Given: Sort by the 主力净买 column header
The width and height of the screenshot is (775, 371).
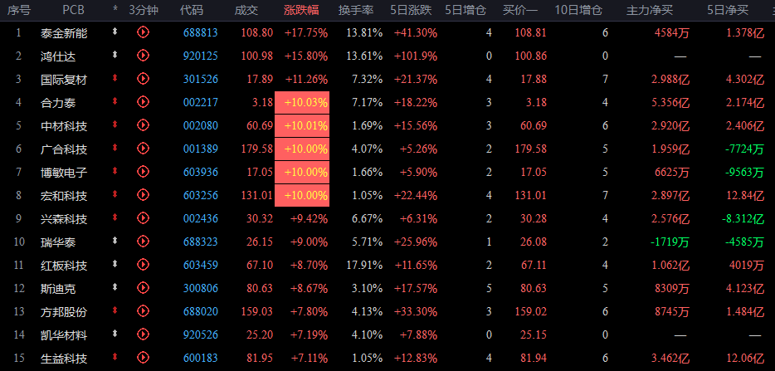Looking at the screenshot, I should pos(650,10).
